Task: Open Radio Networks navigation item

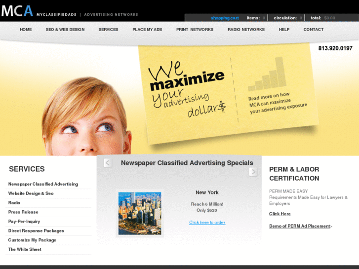Action: [246, 30]
